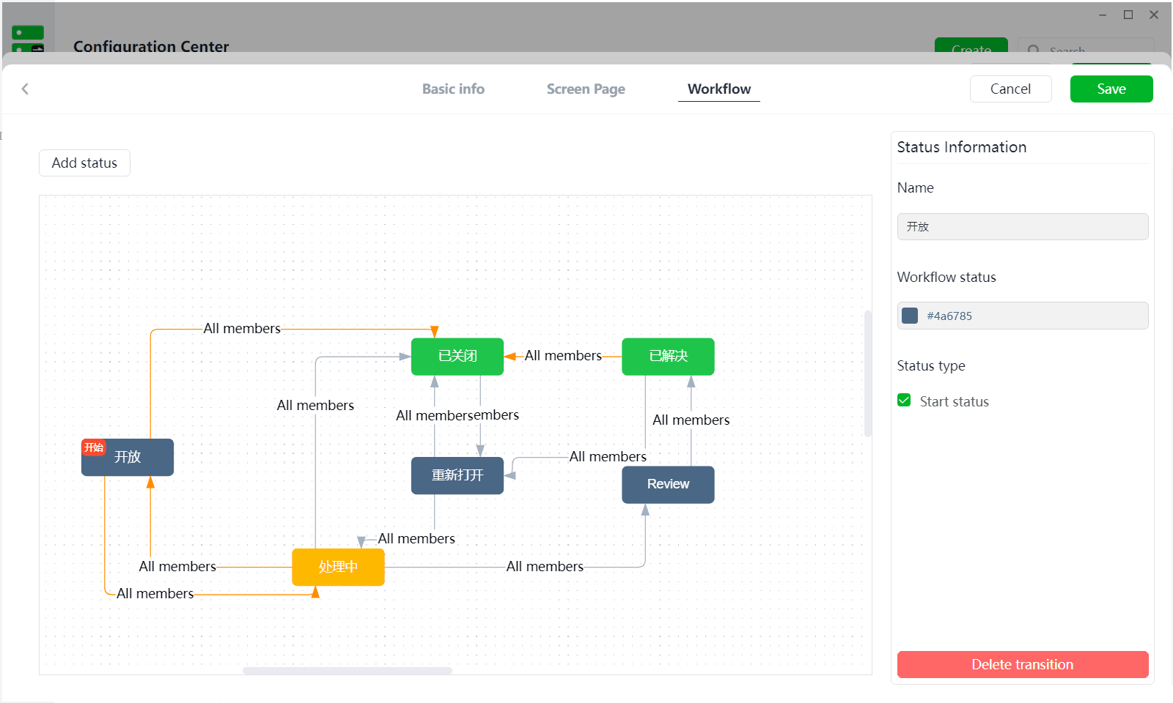Click the Name input field showing 开放
Screen dimensions: 1173x703
(x=1023, y=226)
